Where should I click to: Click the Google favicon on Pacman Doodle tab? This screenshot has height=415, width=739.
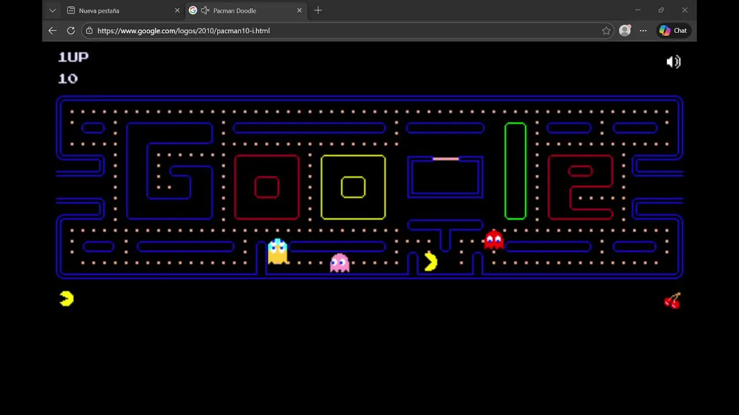click(193, 10)
